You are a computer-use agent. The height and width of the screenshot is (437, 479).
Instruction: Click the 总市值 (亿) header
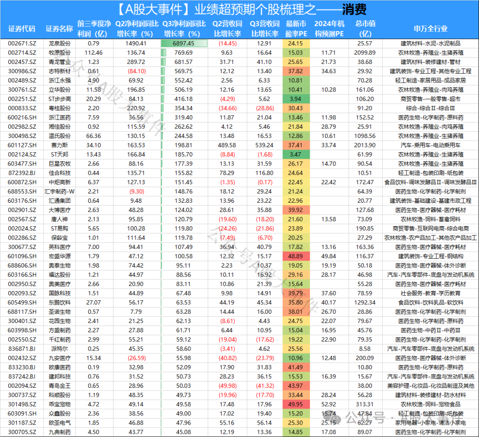click(x=365, y=29)
